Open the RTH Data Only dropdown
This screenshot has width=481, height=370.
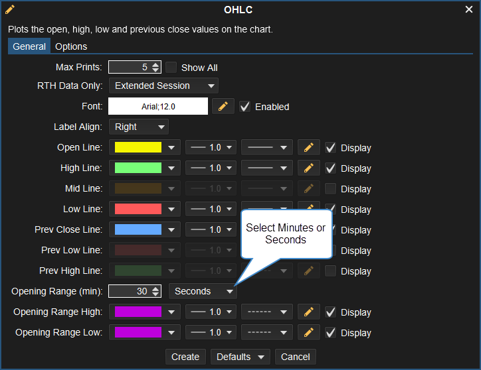(x=163, y=86)
